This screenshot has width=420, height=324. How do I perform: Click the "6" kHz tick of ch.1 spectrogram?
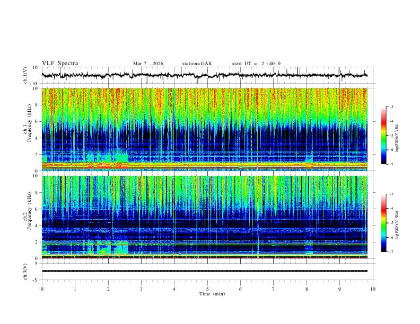coord(37,121)
